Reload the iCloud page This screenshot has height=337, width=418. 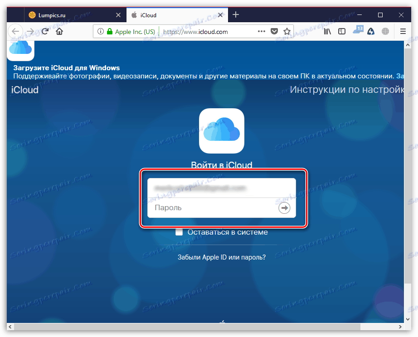click(x=45, y=31)
